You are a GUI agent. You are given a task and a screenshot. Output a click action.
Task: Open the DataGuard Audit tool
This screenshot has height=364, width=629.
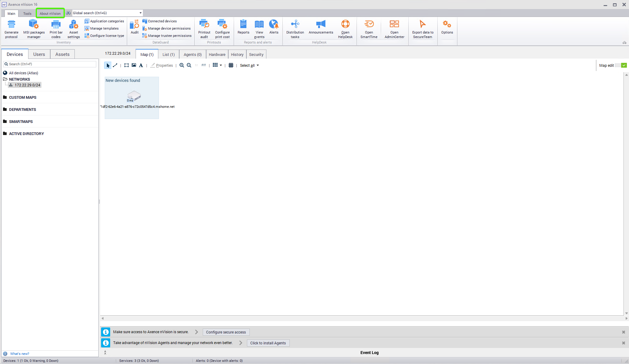134,27
